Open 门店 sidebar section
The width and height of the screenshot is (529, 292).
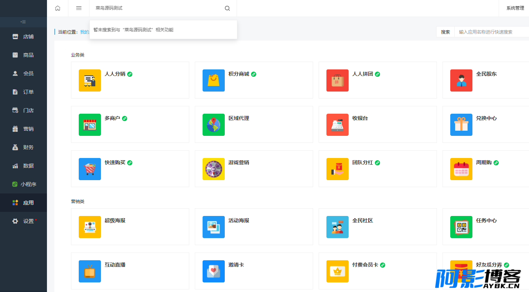[x=23, y=110]
